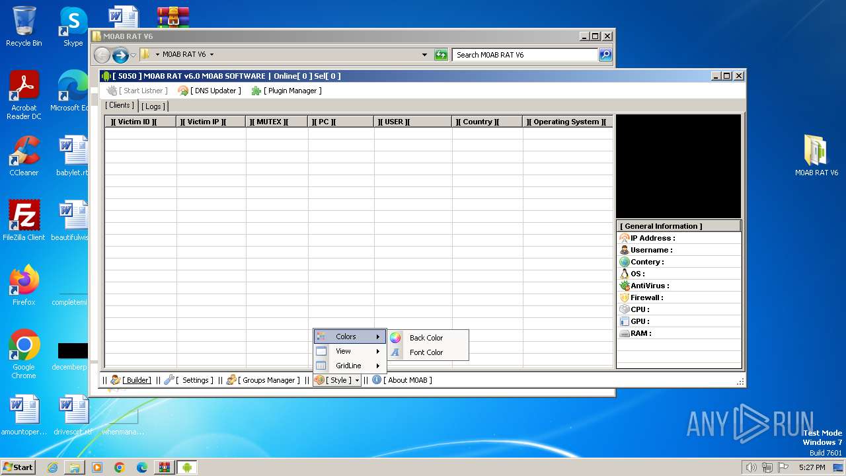
Task: Click the Internet Explorer taskbar icon
Action: click(52, 467)
